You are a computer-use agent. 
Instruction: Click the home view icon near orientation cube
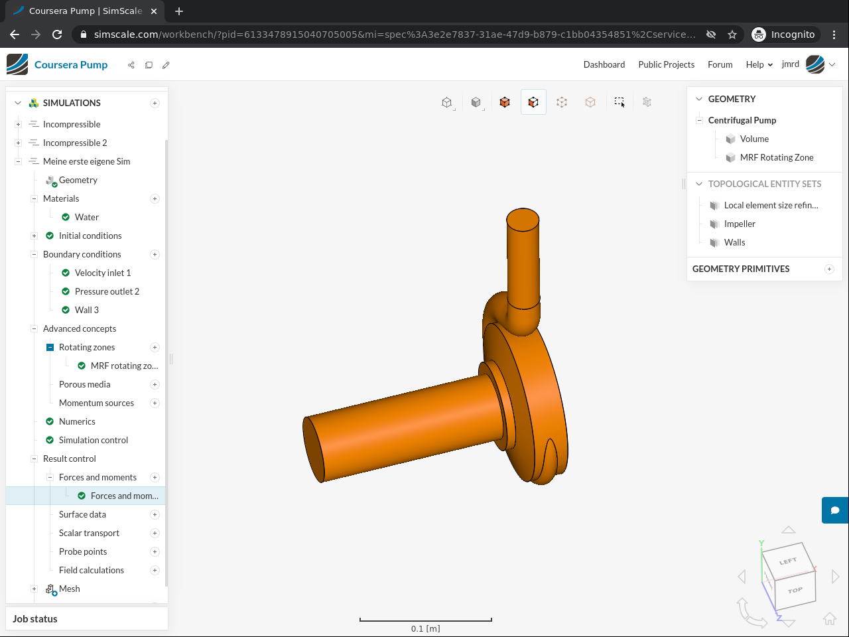pos(829,618)
